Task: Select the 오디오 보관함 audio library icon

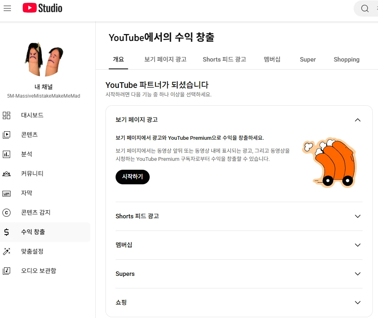Action: point(6,271)
